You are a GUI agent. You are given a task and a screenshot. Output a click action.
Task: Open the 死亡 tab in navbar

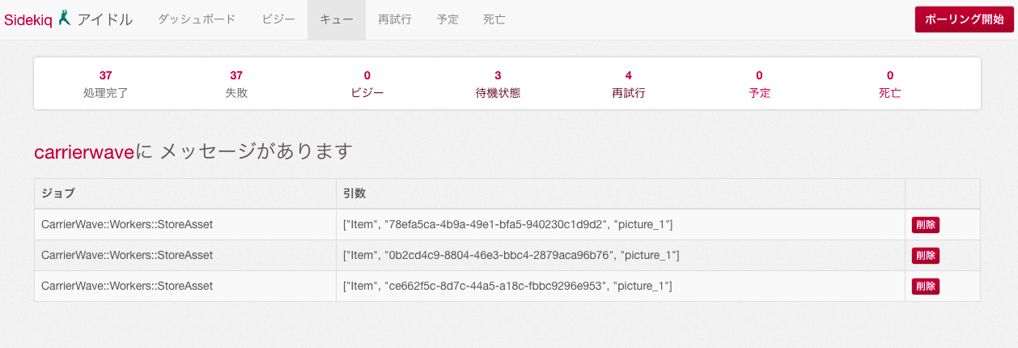click(494, 19)
